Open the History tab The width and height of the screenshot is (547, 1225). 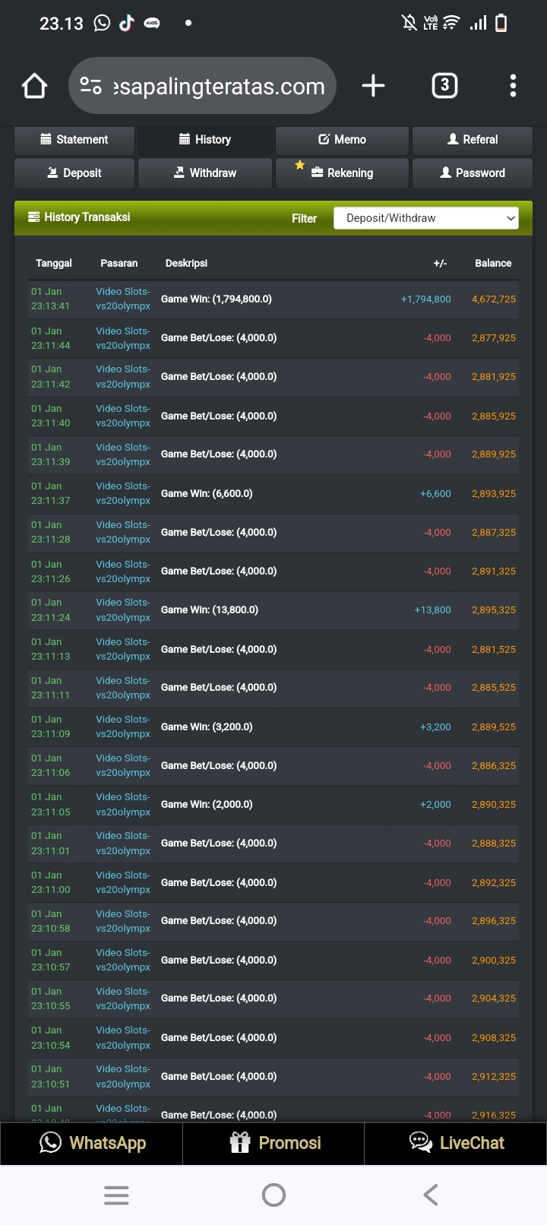tap(205, 140)
